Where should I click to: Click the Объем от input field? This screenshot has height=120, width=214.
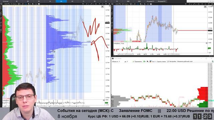(121, 61)
